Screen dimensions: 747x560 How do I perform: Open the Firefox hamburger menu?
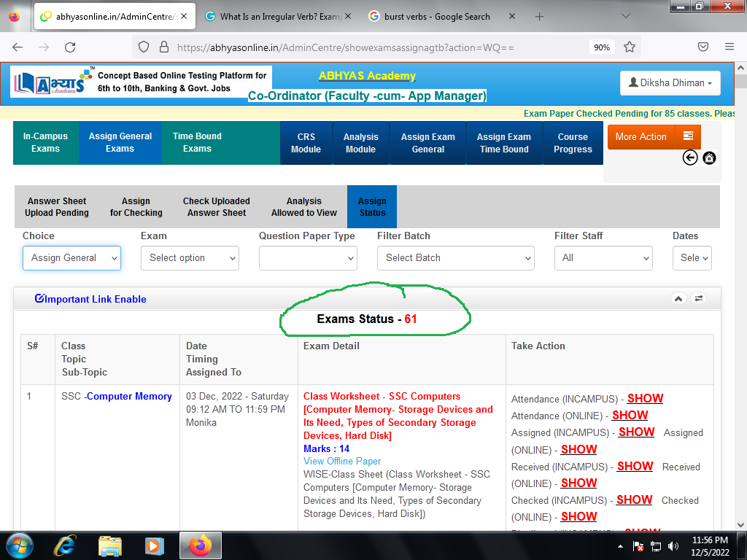pos(729,47)
